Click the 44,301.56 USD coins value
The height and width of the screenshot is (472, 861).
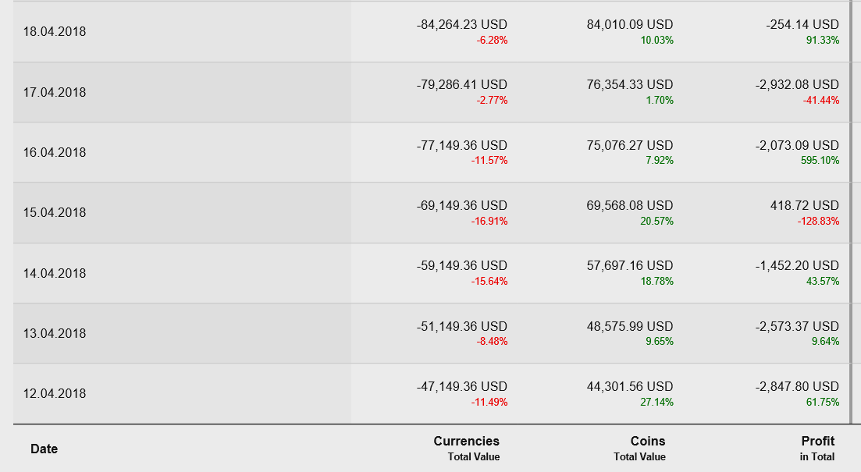(x=629, y=387)
